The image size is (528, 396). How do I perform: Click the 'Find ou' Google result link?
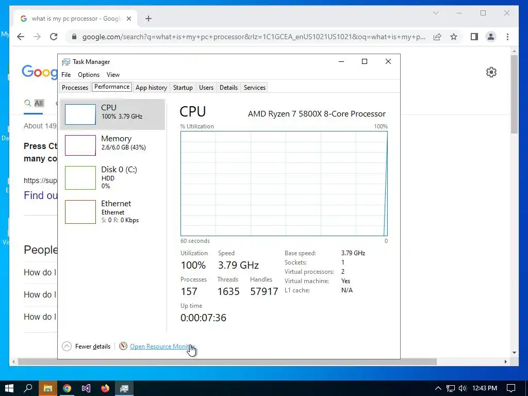coord(40,195)
